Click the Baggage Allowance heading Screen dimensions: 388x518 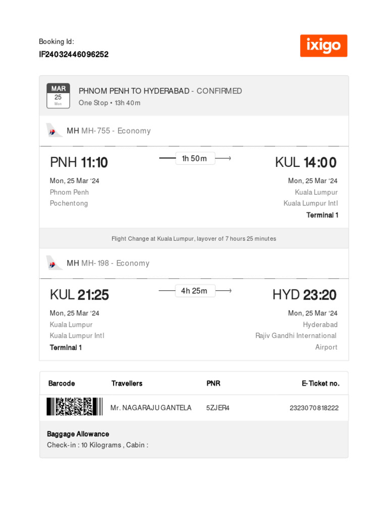tap(78, 434)
